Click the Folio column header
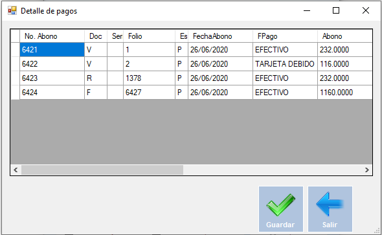This screenshot has width=382, height=235. (149, 36)
